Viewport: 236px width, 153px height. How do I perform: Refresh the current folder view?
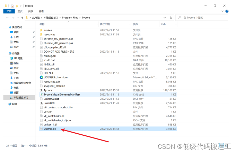point(171,18)
